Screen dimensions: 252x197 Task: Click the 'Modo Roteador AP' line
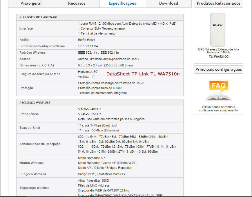point(91,158)
